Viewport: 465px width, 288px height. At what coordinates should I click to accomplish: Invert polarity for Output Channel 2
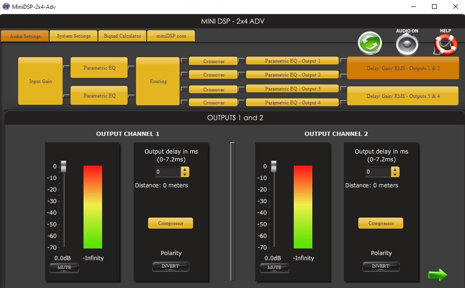(381, 266)
